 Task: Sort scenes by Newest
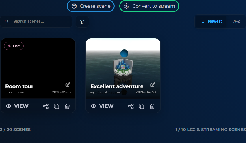[211, 21]
